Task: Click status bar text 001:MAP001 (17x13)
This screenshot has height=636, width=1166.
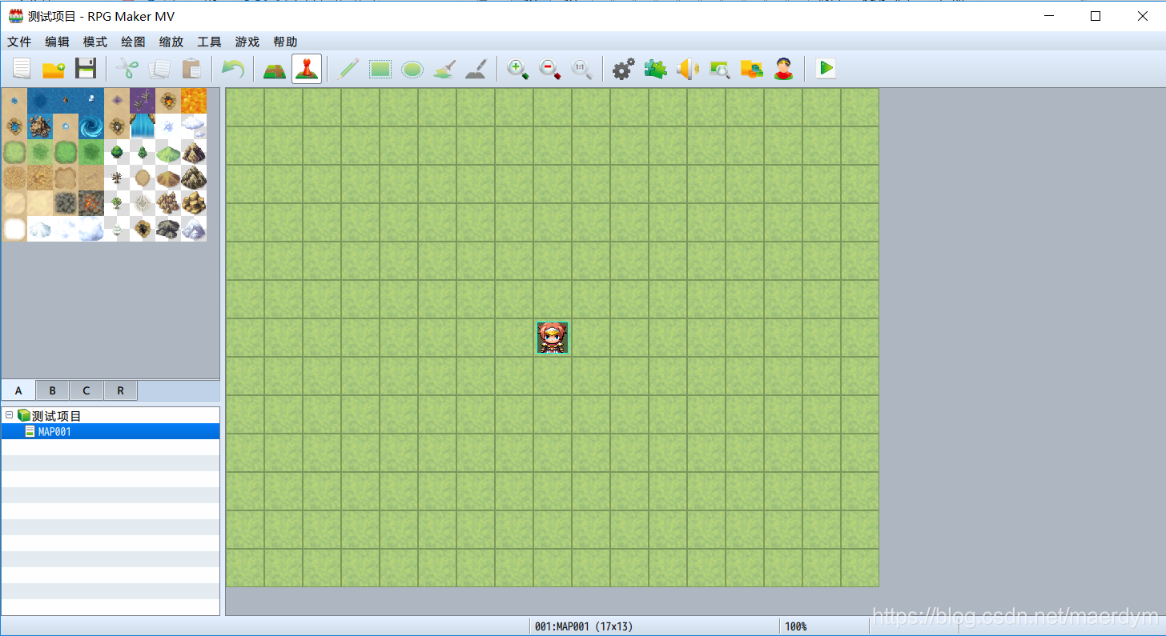Action: pos(584,626)
